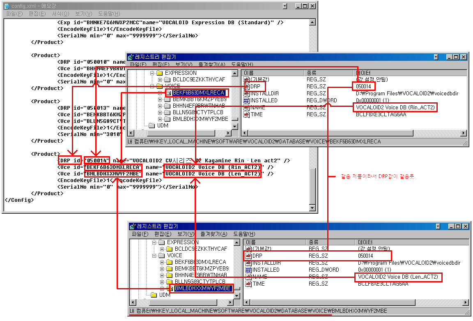Click the INSTALLDIR string icon in the Rin_ACT2 registry window
473x321 pixels.
pyautogui.click(x=246, y=94)
